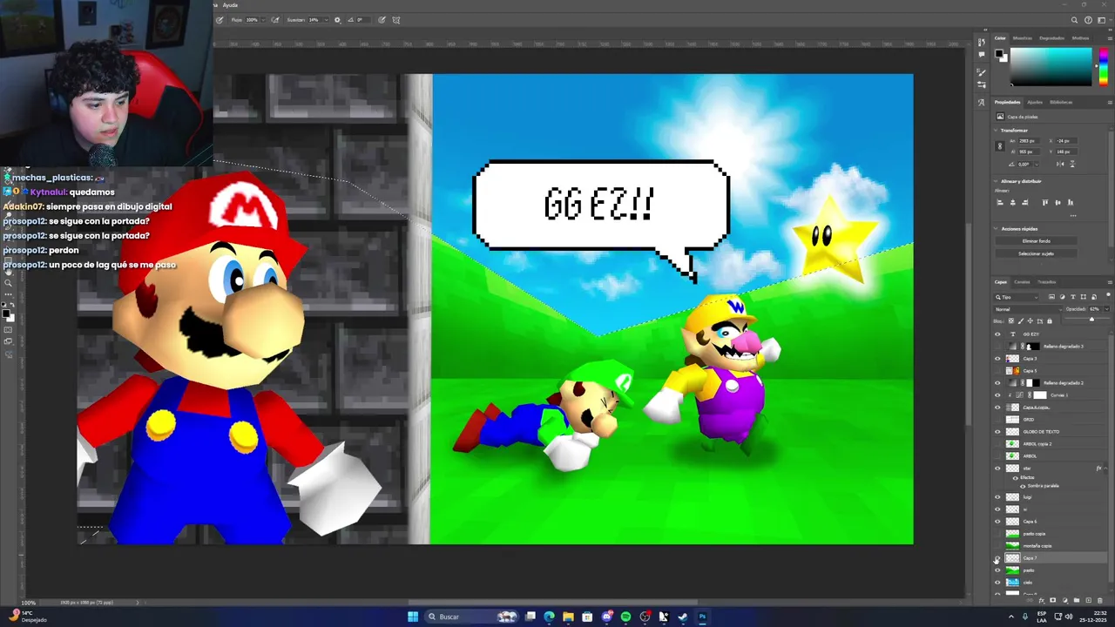Click the lock all padlock icon
The height and width of the screenshot is (627, 1115).
1050,320
